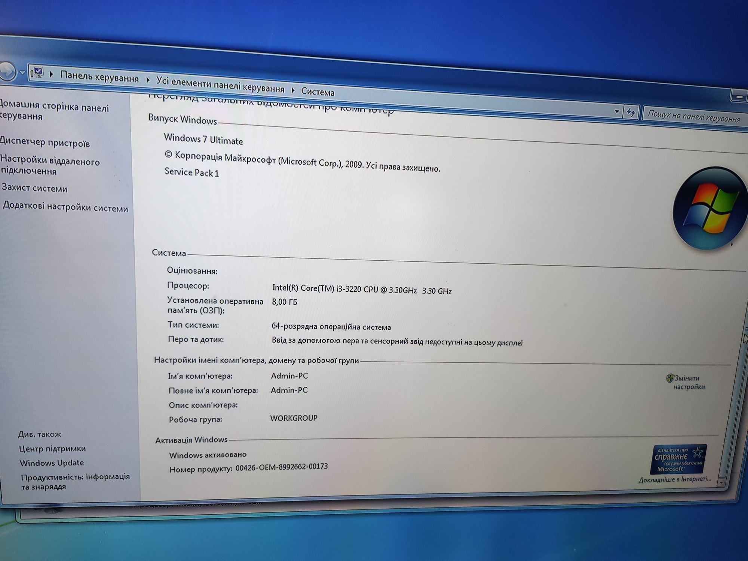Open the recent pages dropdown arrow beside Back
Screen dimensions: 748x561
(x=22, y=72)
